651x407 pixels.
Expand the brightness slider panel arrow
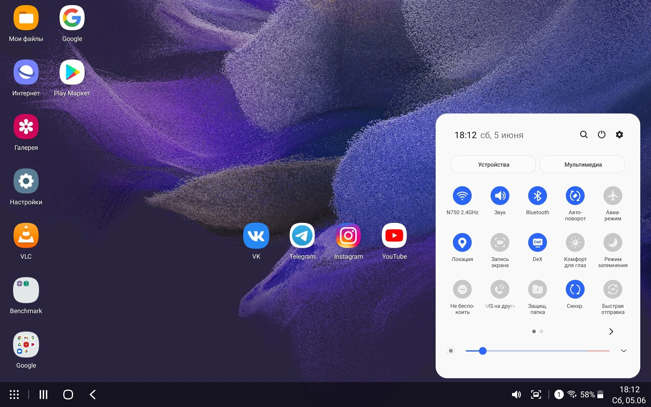[624, 350]
